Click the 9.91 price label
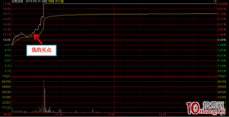This screenshot has width=229, height=117. (x=7, y=45)
